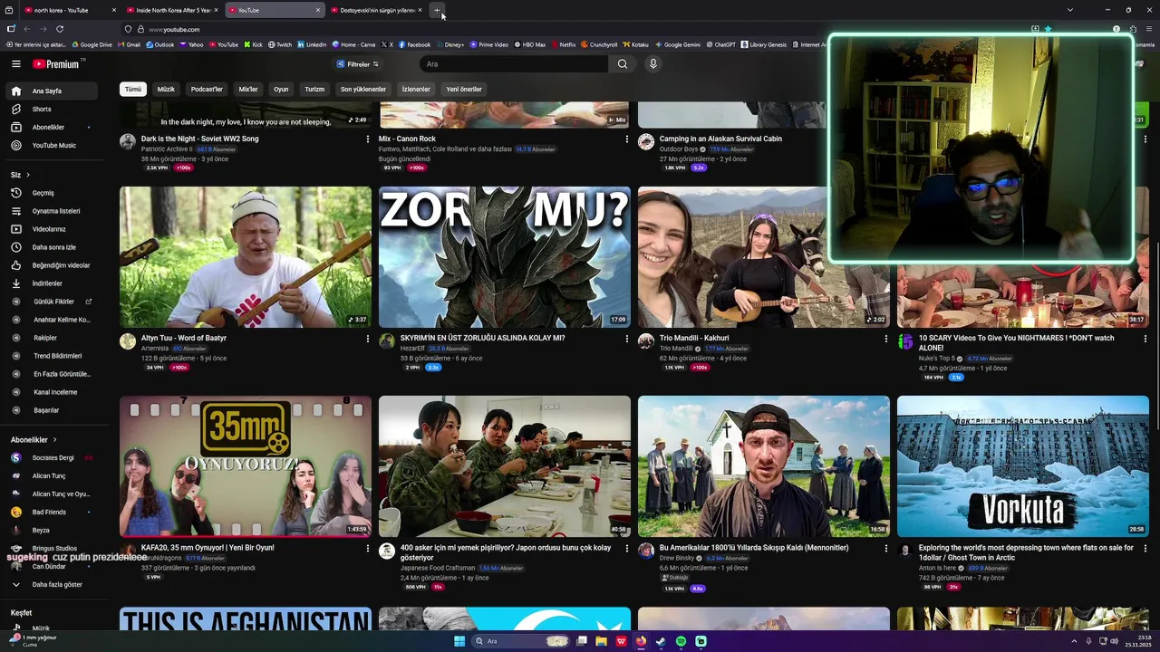Switch to 'Inside North Korea After 5 Years' tab
Screen dimensions: 1160x652
172,10
